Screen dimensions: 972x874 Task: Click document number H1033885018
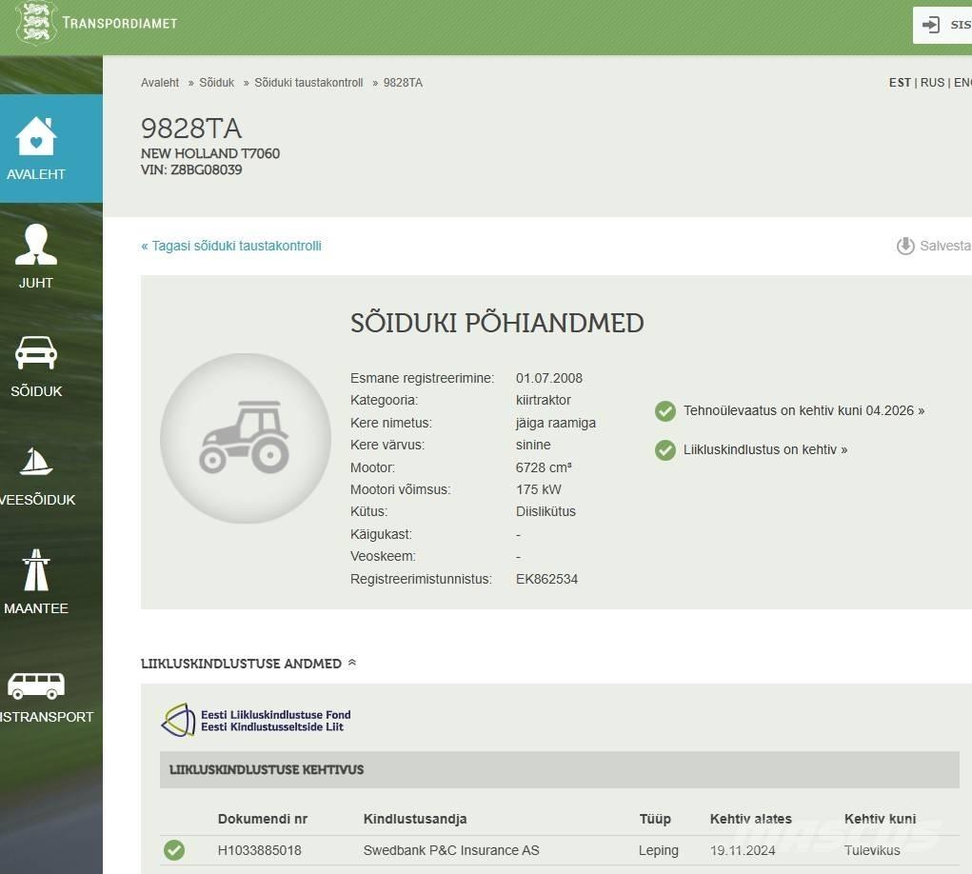pyautogui.click(x=259, y=850)
